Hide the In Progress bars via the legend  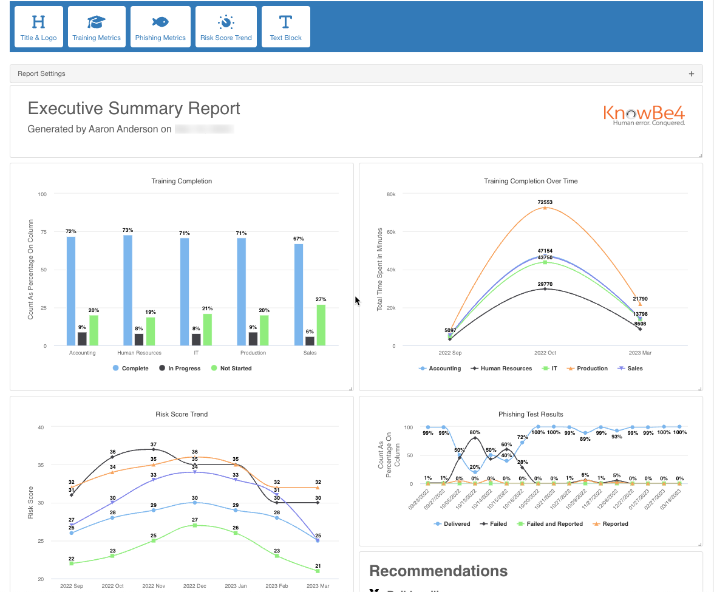point(180,368)
